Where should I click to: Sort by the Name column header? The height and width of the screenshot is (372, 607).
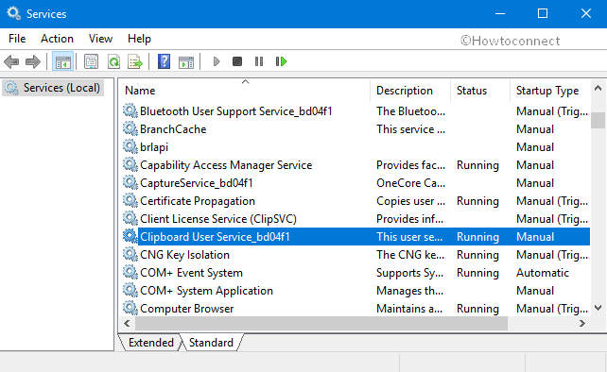click(245, 91)
